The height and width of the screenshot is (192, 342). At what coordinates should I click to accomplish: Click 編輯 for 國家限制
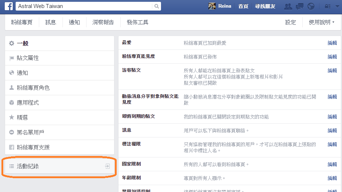point(332,164)
